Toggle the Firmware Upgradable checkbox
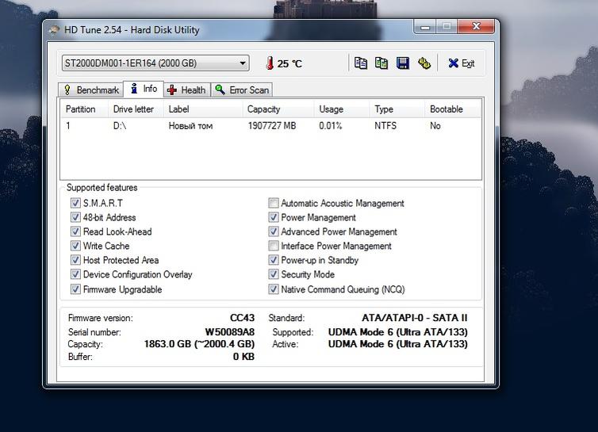The image size is (598, 432). 75,289
